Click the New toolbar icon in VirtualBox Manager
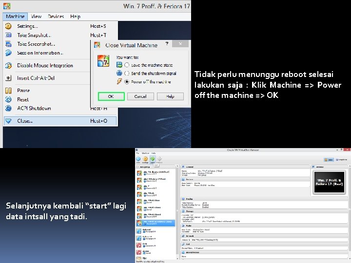 point(138,159)
